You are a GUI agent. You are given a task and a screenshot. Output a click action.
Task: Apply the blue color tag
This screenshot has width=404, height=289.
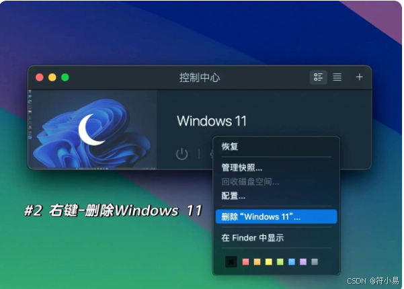click(x=292, y=262)
